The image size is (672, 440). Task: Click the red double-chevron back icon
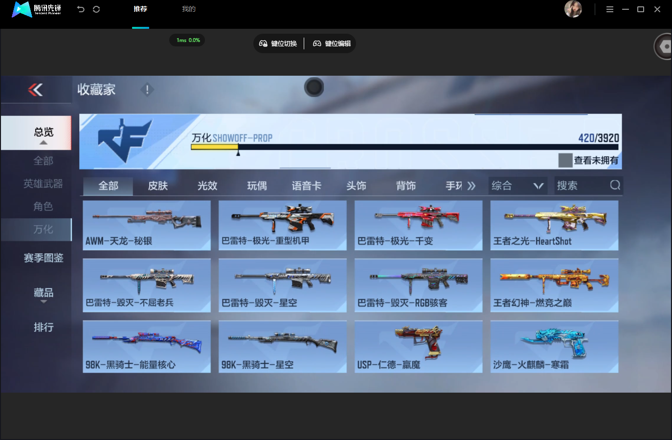pyautogui.click(x=35, y=89)
